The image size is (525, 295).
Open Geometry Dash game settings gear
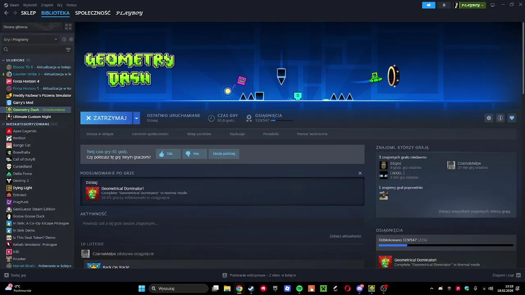click(488, 118)
